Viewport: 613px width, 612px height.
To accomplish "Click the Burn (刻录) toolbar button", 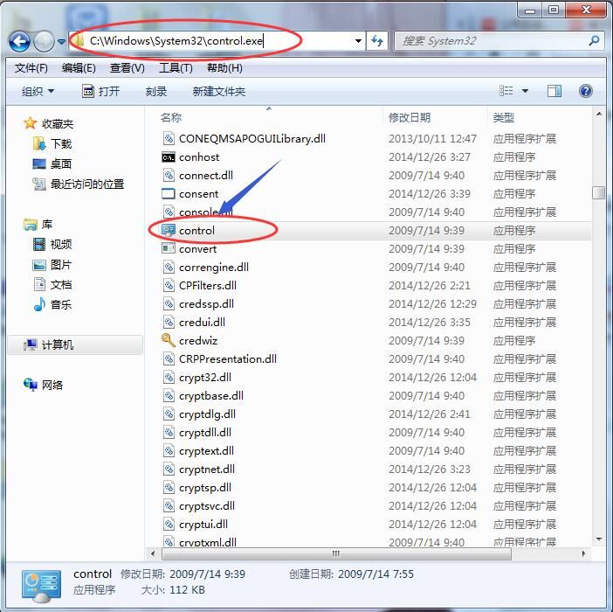I will pyautogui.click(x=156, y=91).
